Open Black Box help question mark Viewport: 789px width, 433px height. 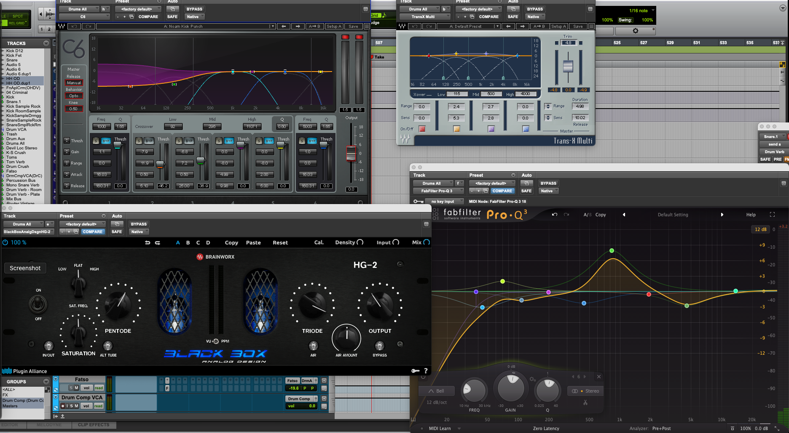point(426,371)
